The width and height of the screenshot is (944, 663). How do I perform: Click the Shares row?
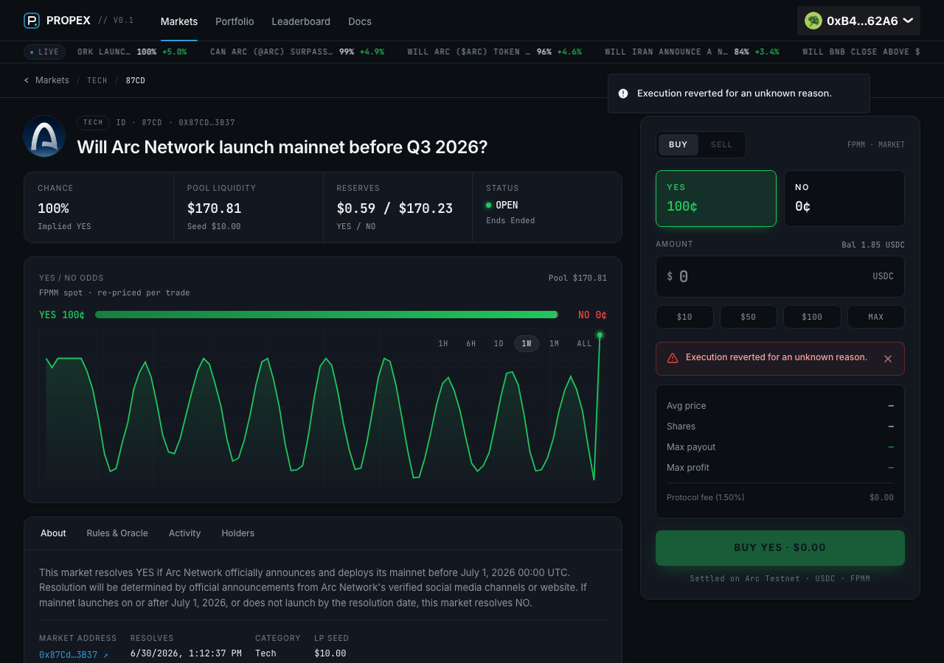(780, 427)
